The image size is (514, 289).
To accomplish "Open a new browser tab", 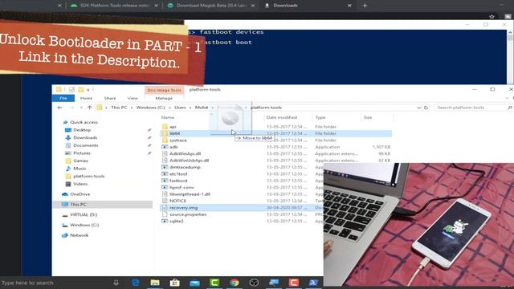I will [365, 6].
